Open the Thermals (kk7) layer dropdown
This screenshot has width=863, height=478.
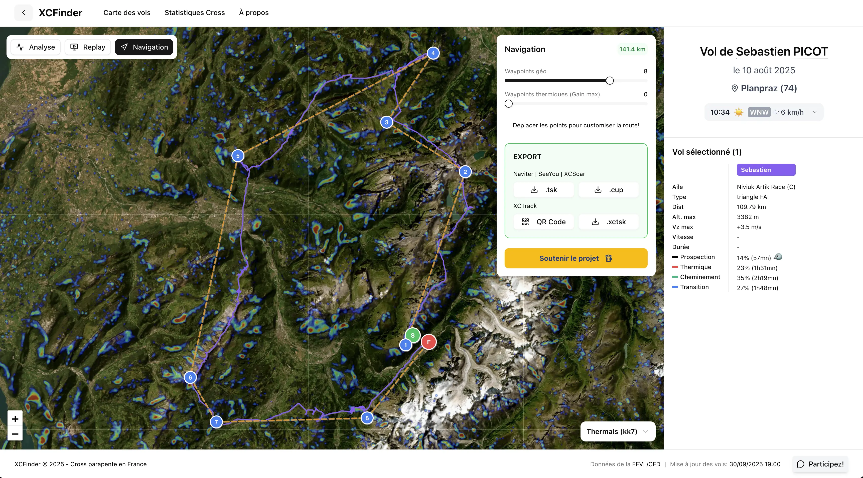tap(617, 431)
